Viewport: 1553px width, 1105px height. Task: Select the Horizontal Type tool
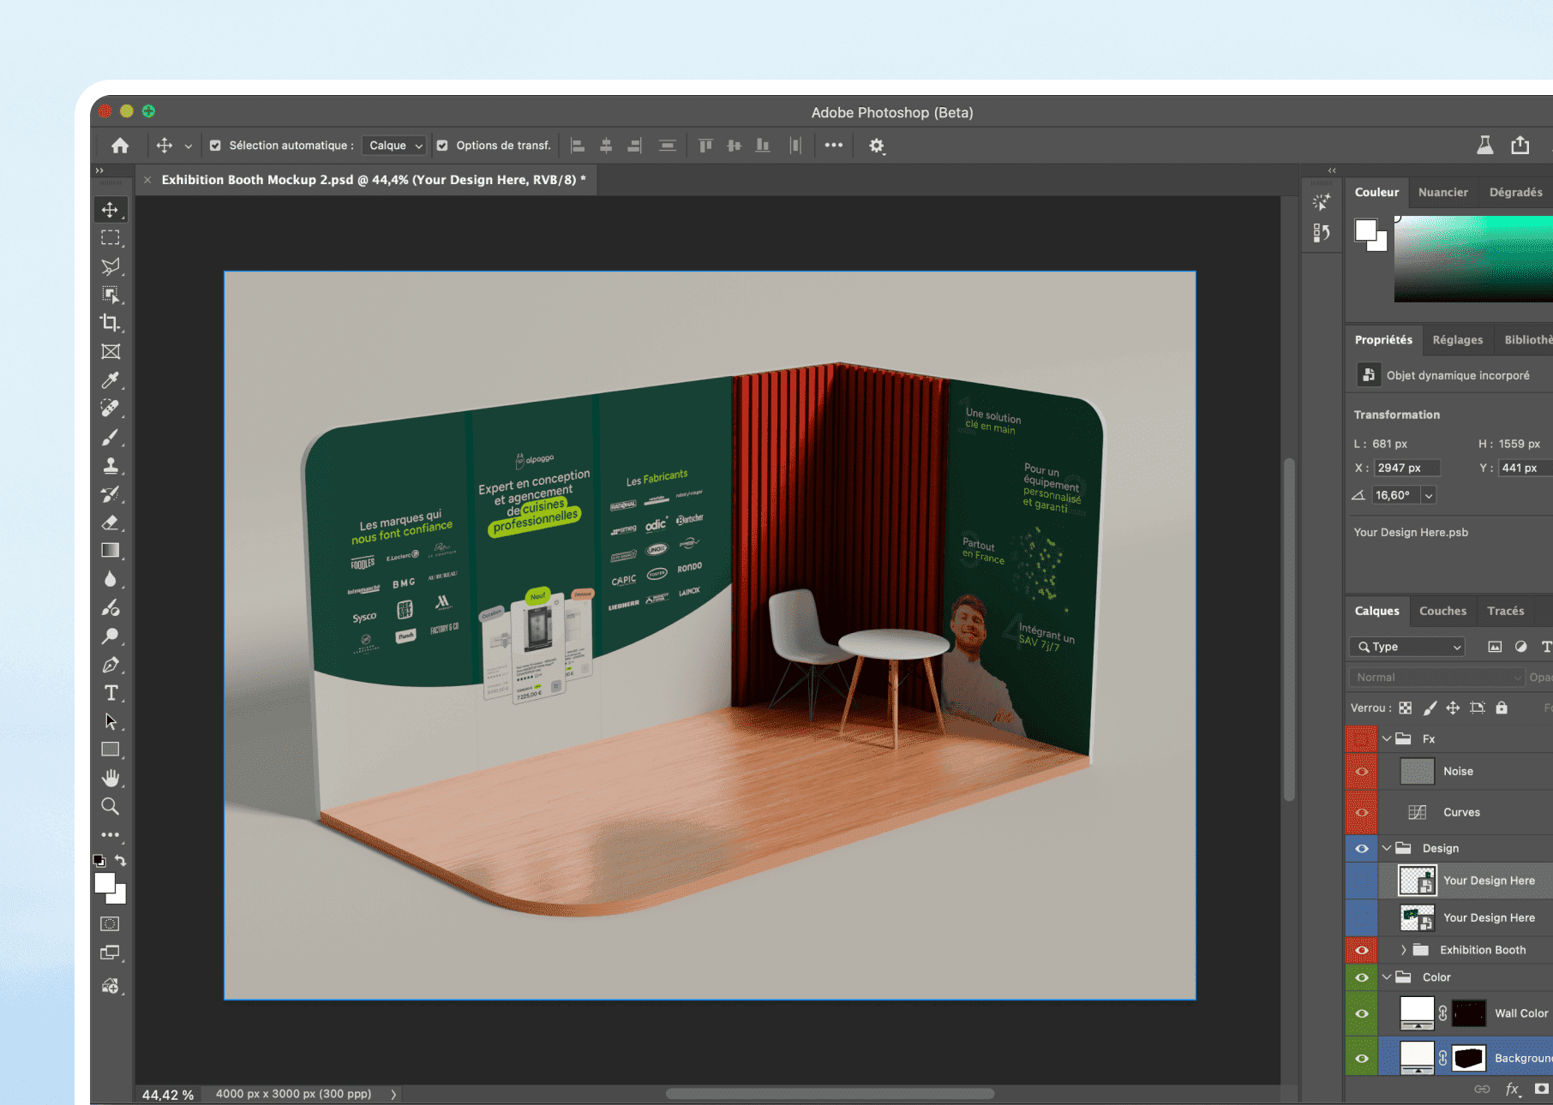click(111, 693)
